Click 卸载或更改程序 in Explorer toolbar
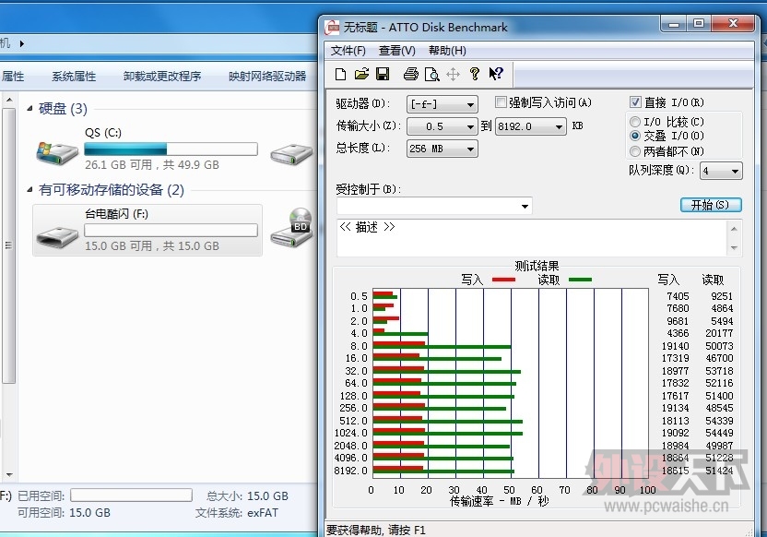The height and width of the screenshot is (537, 767). pyautogui.click(x=162, y=77)
